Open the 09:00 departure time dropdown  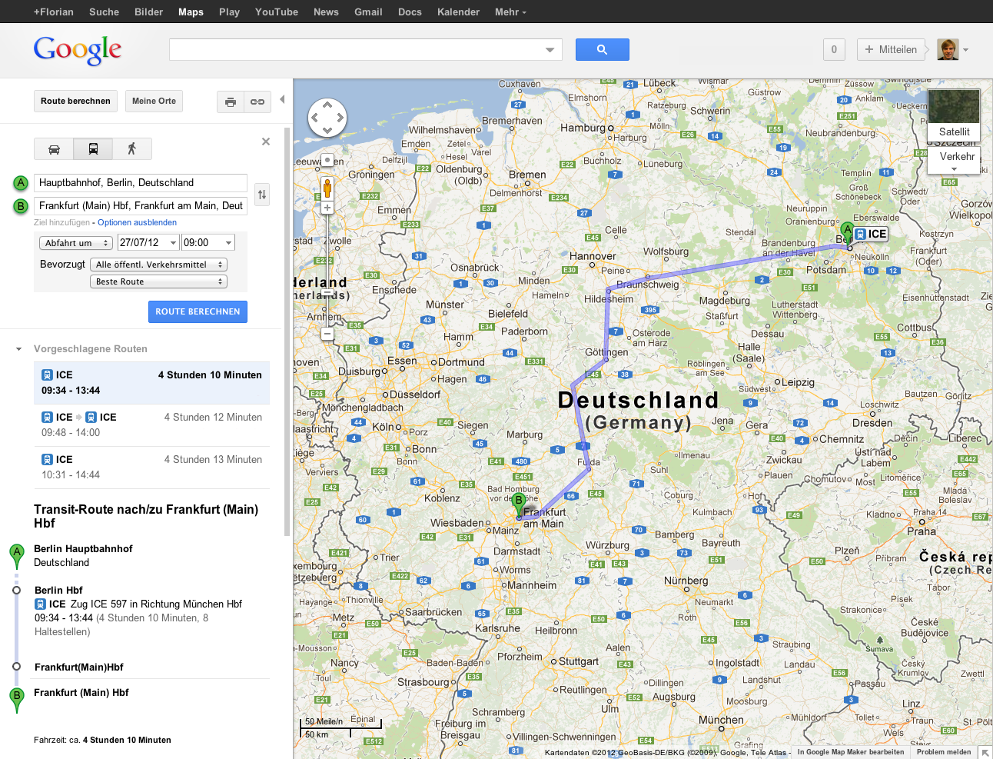click(x=207, y=241)
